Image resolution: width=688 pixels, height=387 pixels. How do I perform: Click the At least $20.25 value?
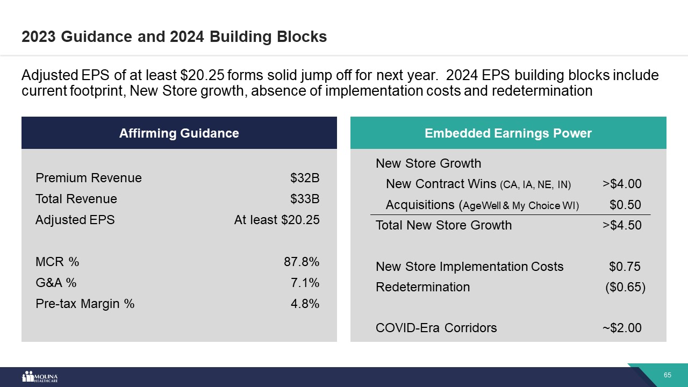pos(277,220)
